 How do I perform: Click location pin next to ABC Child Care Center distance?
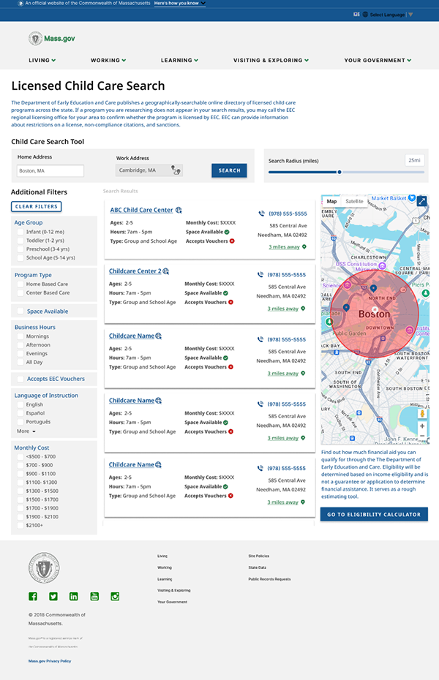[304, 246]
